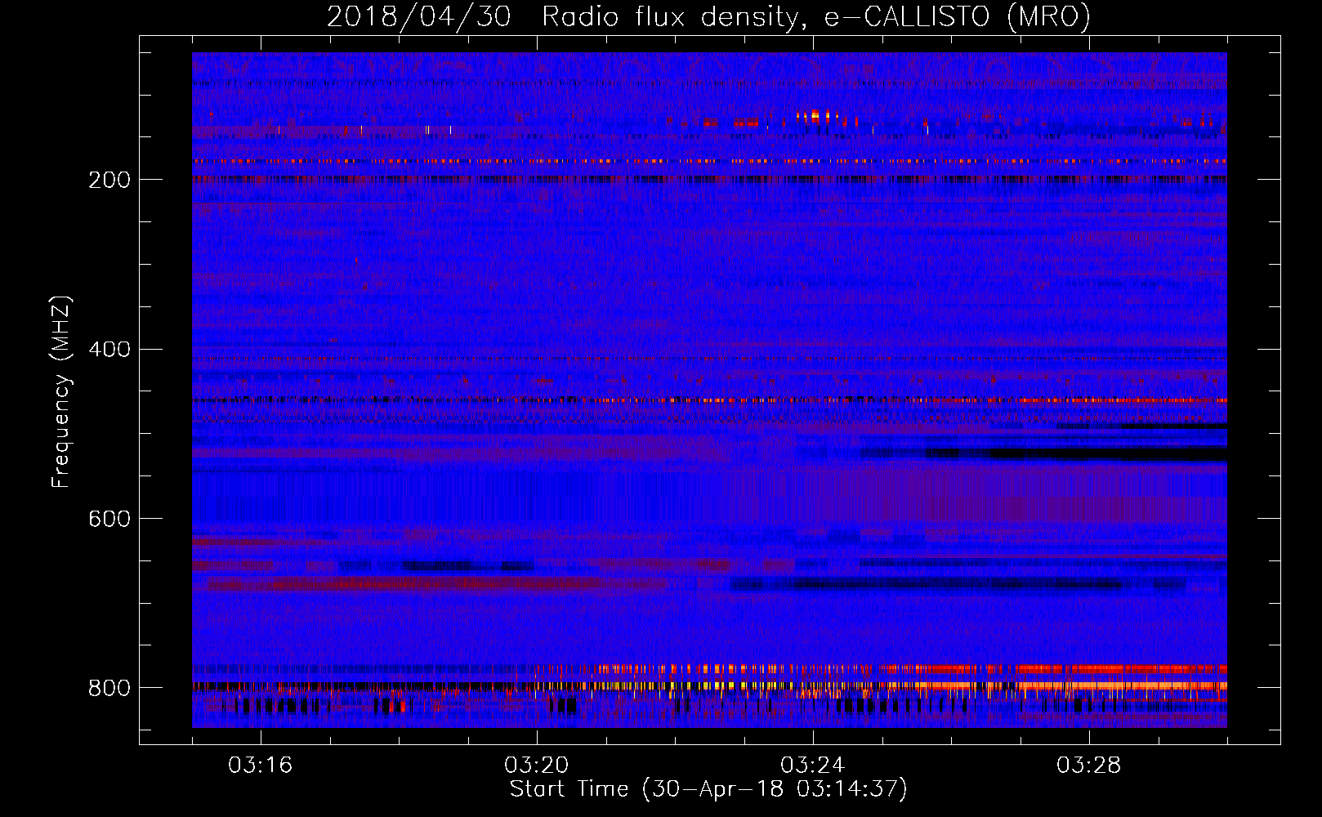This screenshot has height=817, width=1322.
Task: Click the plot title '2018/04/30 Radio flux density, e-CALLISTO (MRO)'
Action: click(x=708, y=16)
